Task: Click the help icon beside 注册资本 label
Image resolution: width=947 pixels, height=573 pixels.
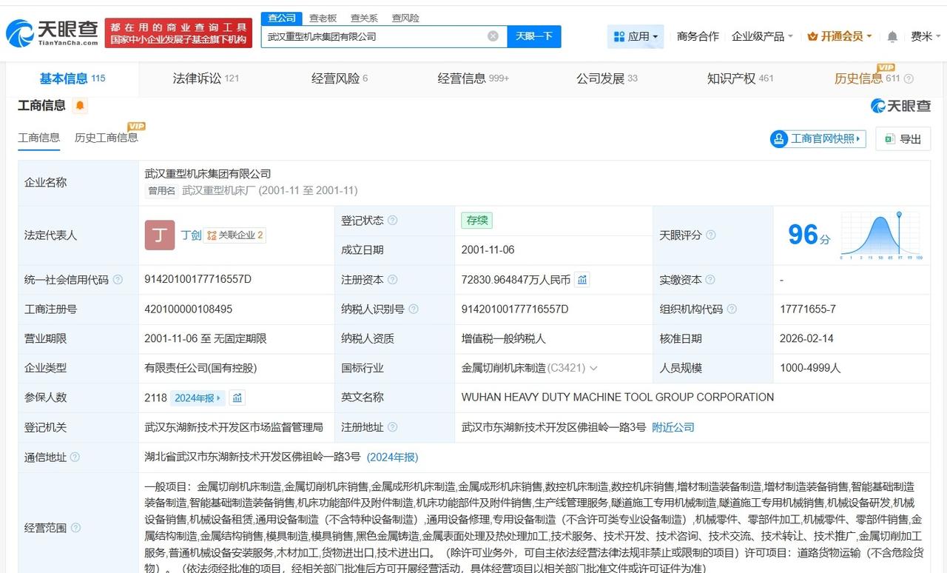Action: pyautogui.click(x=392, y=280)
